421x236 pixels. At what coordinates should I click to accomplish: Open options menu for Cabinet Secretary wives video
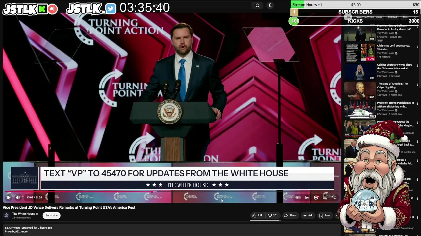pos(418,65)
